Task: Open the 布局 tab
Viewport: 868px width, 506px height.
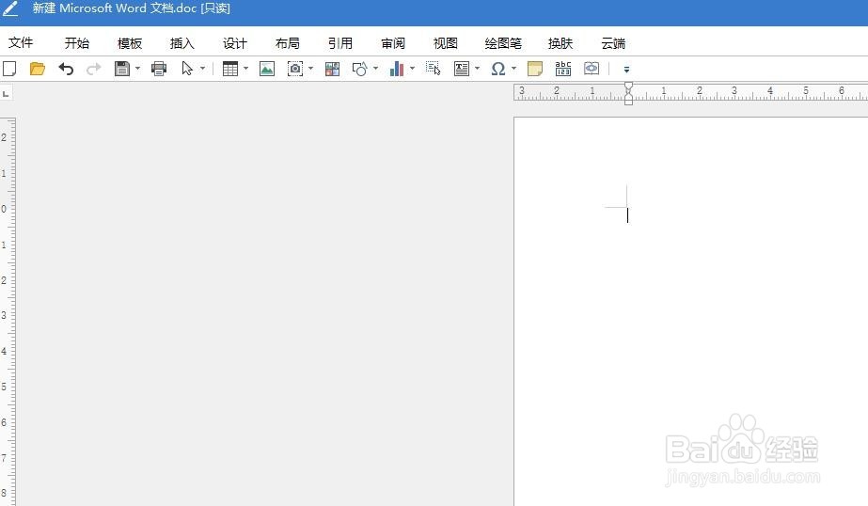Action: click(x=288, y=42)
